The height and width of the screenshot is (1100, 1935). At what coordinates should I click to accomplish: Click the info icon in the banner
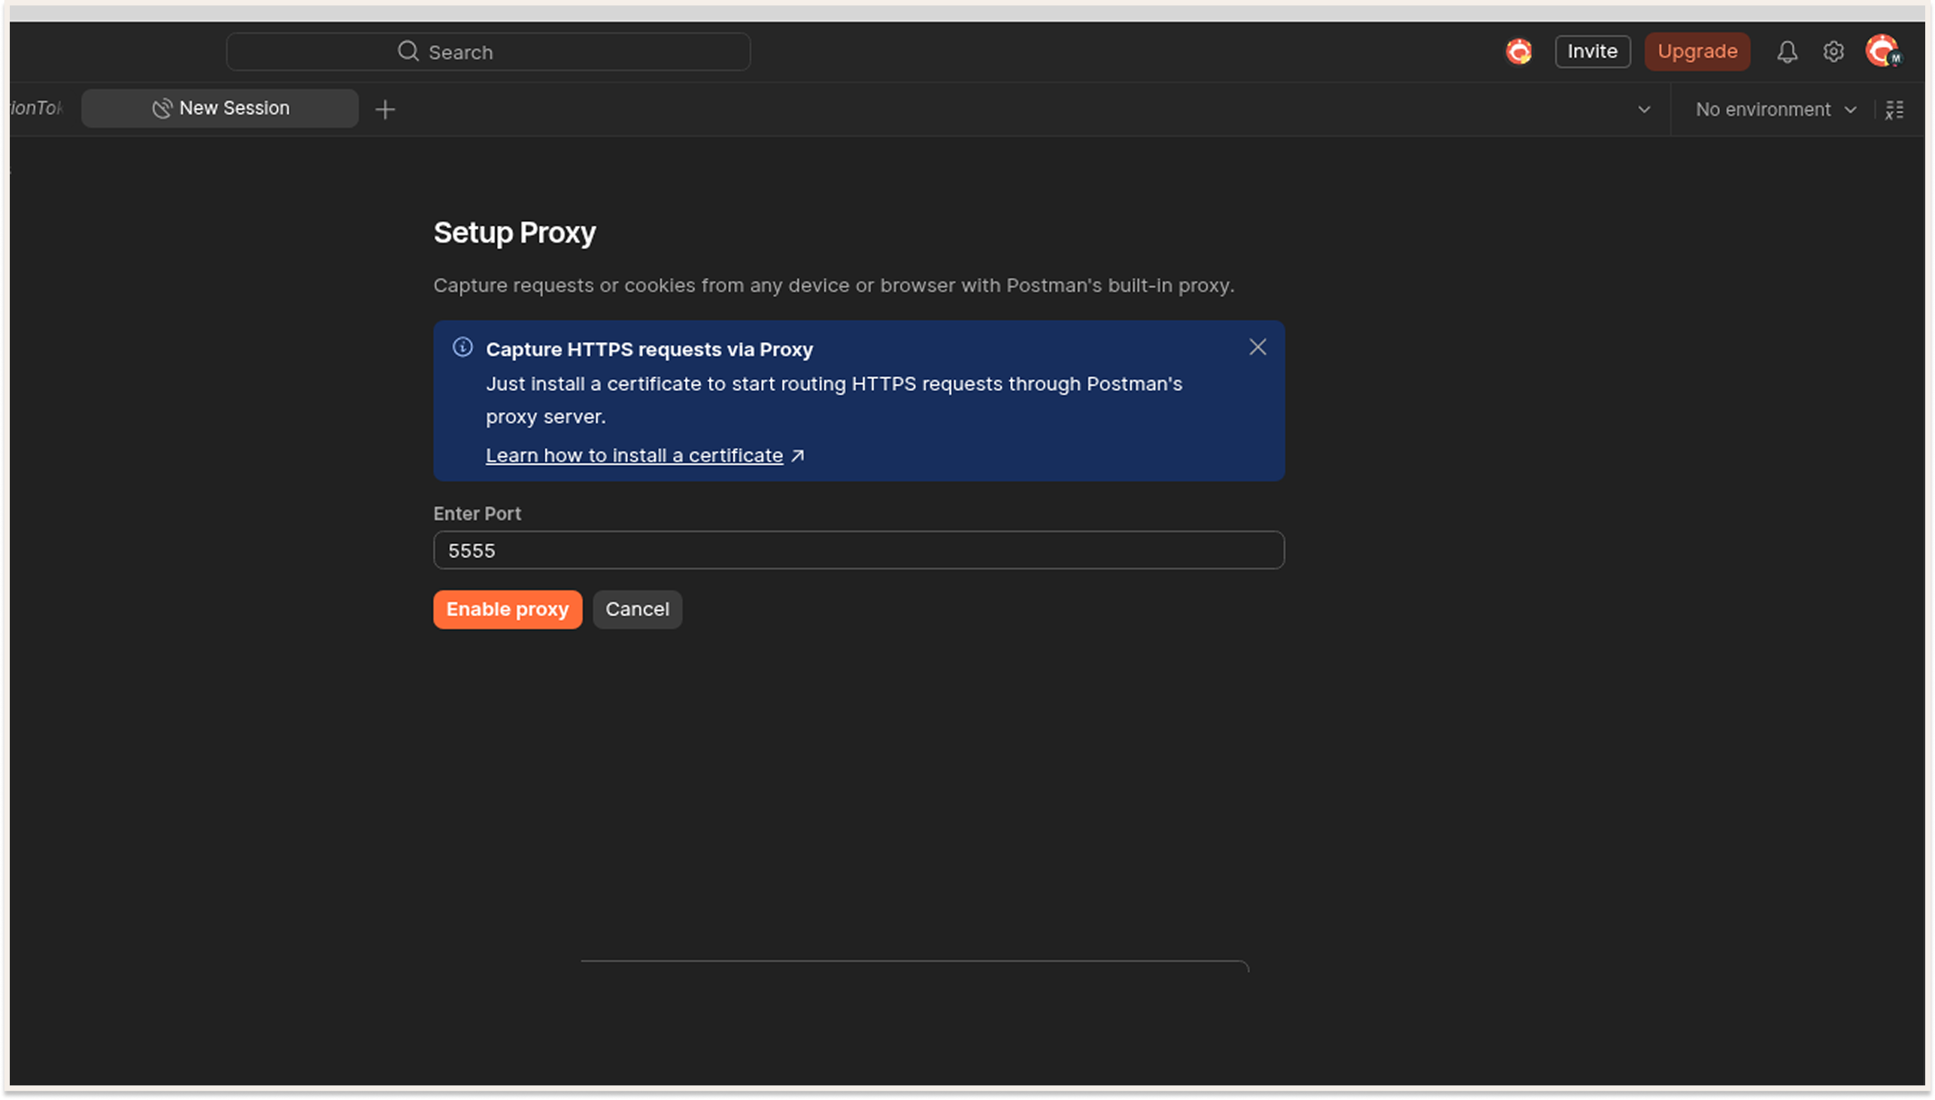[x=463, y=347]
